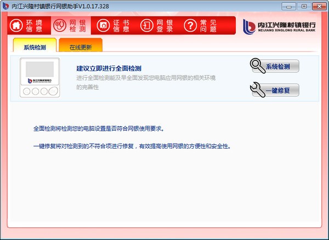Click the wrench icon on 一键修复
This screenshot has width=329, height=240.
tap(258, 90)
